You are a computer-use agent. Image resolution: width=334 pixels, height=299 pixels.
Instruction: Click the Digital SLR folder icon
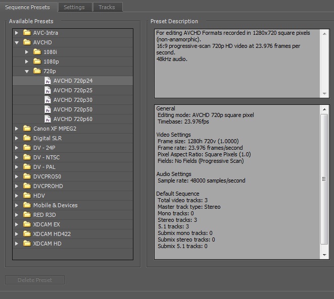pyautogui.click(x=27, y=138)
